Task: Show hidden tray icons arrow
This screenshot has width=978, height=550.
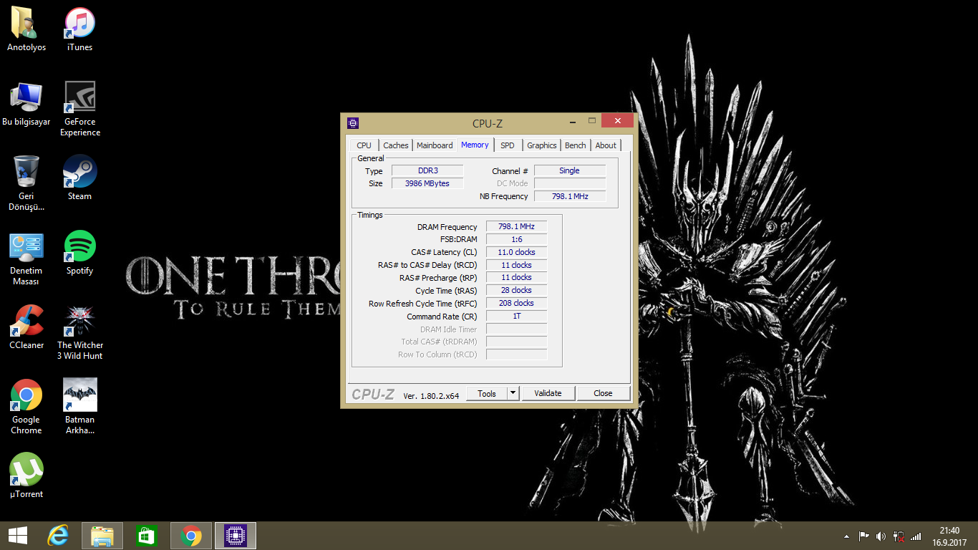Action: pyautogui.click(x=847, y=536)
